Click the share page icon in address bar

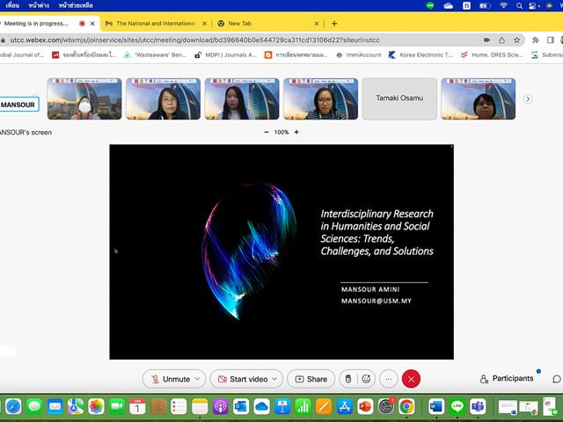click(502, 40)
